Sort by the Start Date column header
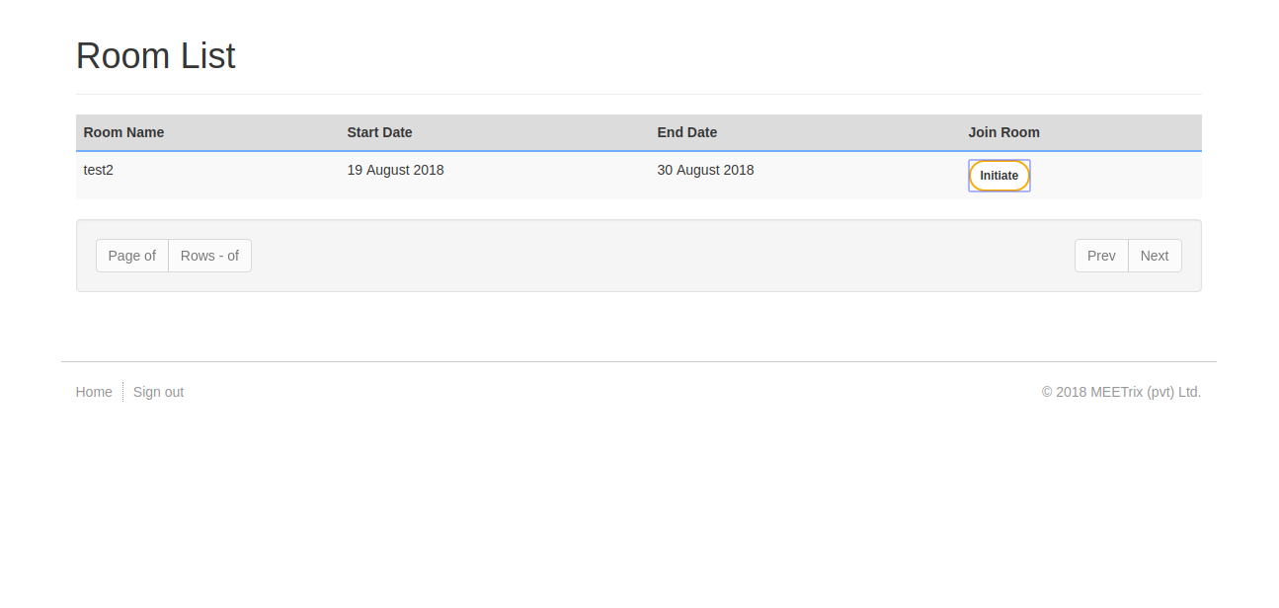 coord(379,132)
